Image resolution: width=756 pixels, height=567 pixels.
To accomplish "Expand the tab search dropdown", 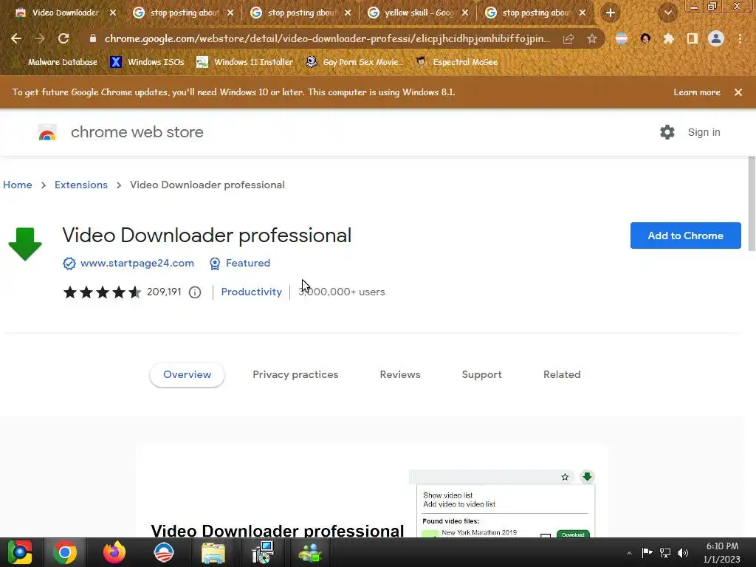I will click(x=667, y=13).
